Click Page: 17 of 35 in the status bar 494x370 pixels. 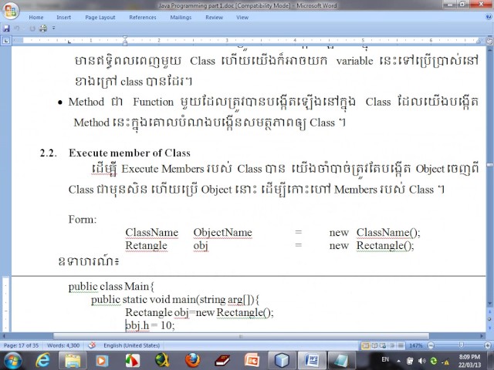click(x=21, y=345)
